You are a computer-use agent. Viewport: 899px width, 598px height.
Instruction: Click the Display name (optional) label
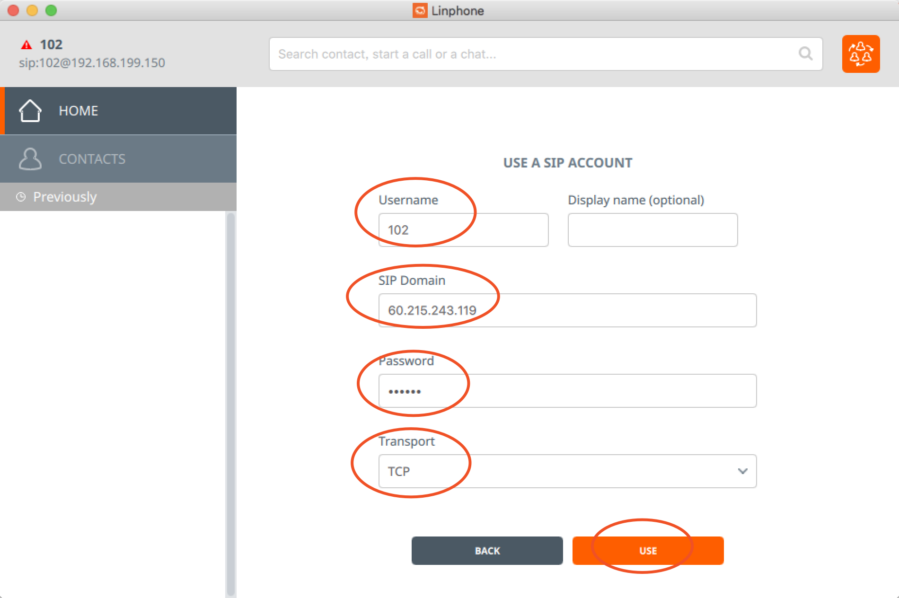636,200
